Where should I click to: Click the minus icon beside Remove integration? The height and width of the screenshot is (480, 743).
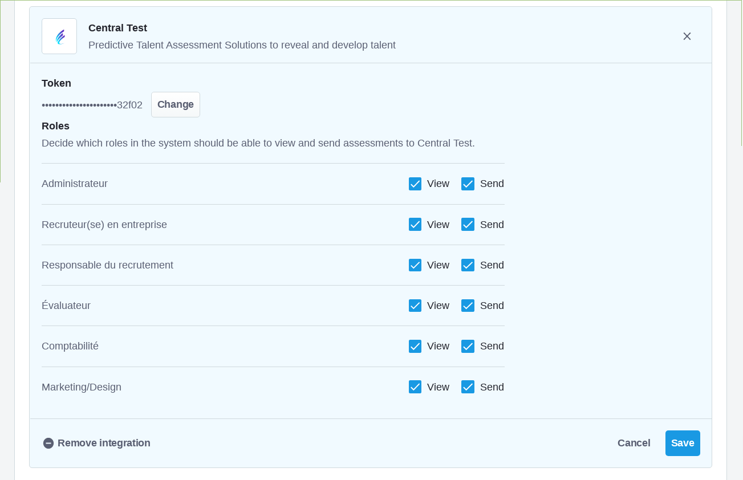point(48,443)
